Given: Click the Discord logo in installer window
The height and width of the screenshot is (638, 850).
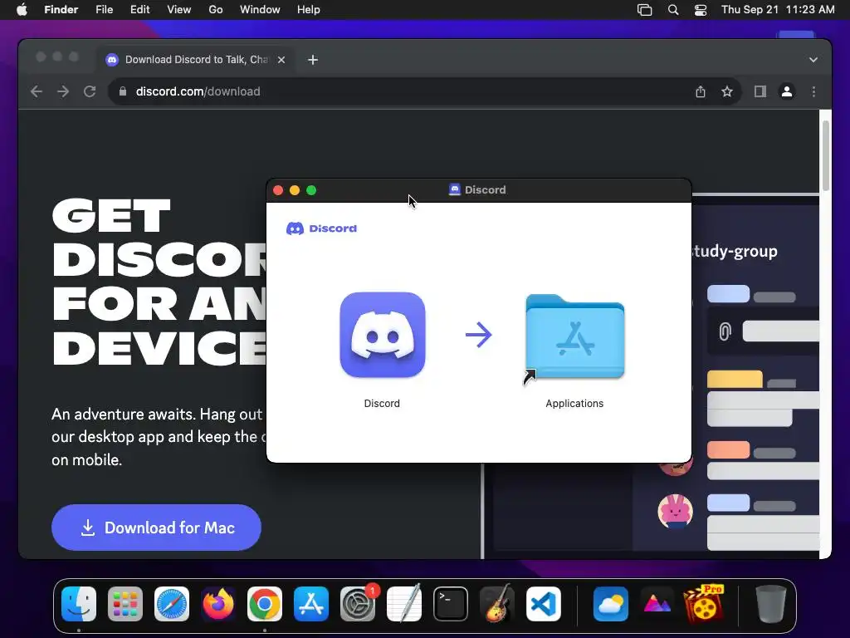Looking at the screenshot, I should point(321,228).
